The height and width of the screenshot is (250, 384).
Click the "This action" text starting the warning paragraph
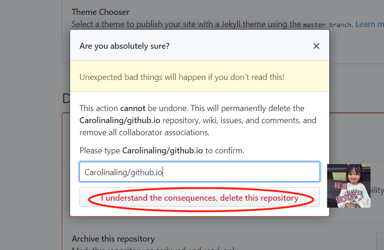(98, 108)
